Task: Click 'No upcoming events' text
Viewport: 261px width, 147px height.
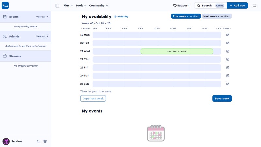Action: [x=26, y=26]
